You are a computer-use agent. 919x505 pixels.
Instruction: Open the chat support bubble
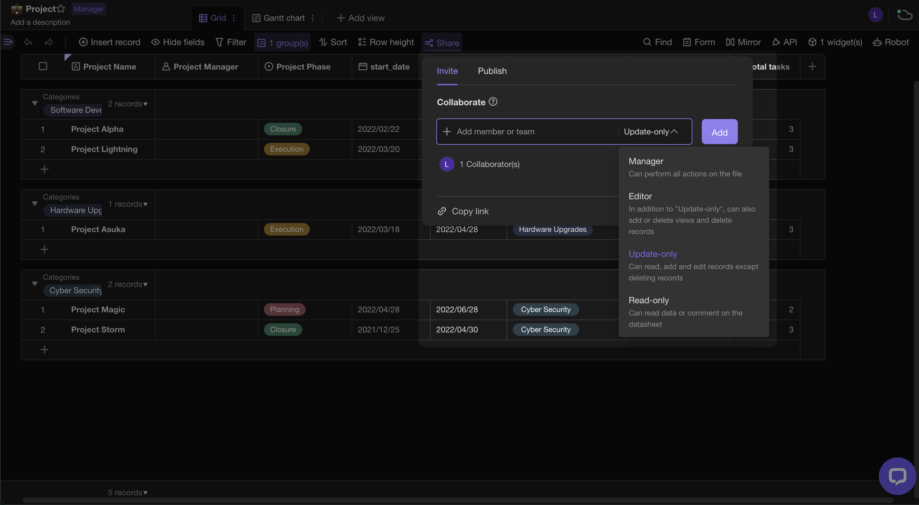897,476
